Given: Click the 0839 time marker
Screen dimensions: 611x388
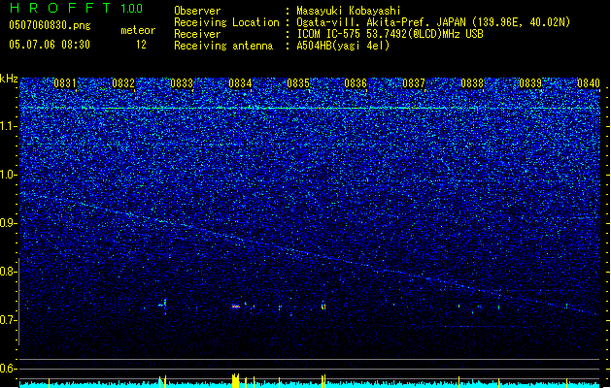Looking at the screenshot, I should [530, 83].
